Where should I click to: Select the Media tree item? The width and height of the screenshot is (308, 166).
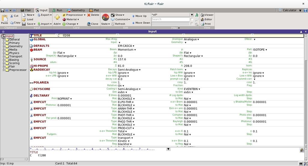pyautogui.click(x=13, y=50)
